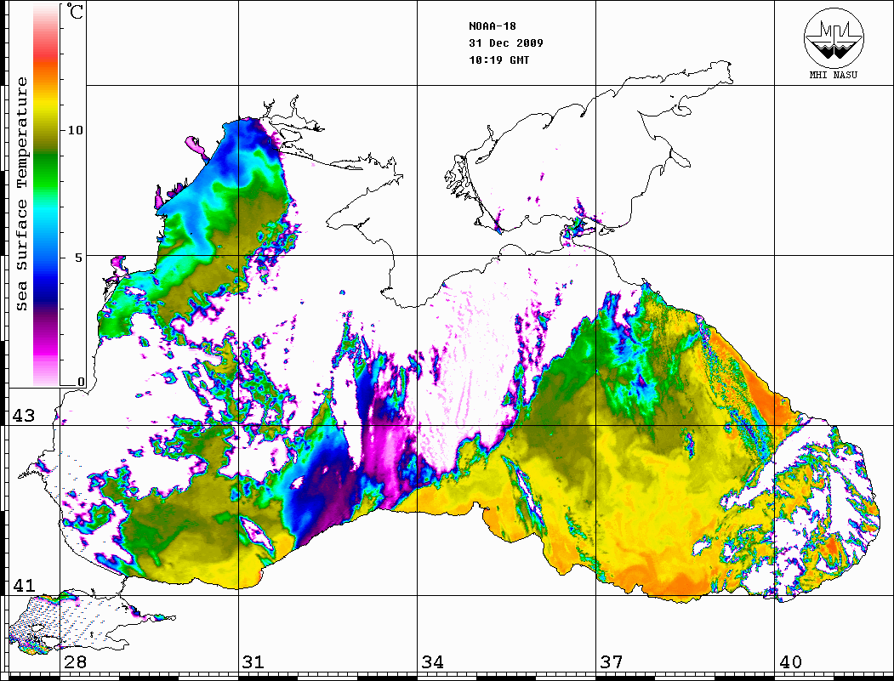Screen dimensions: 894x681
Task: Click longitude label '31'
Action: (x=253, y=662)
